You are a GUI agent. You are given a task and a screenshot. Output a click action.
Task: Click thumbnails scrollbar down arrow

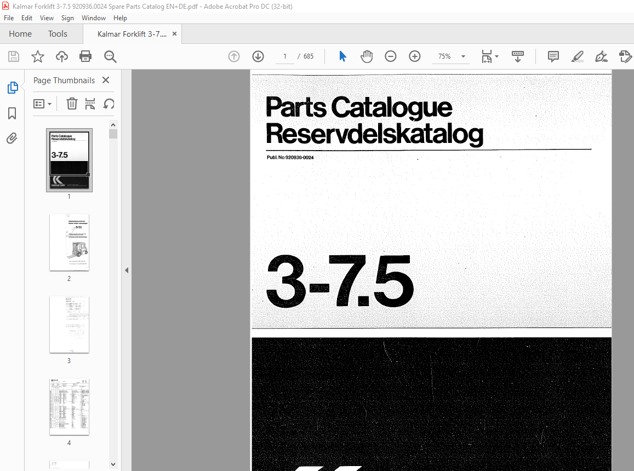[113, 464]
